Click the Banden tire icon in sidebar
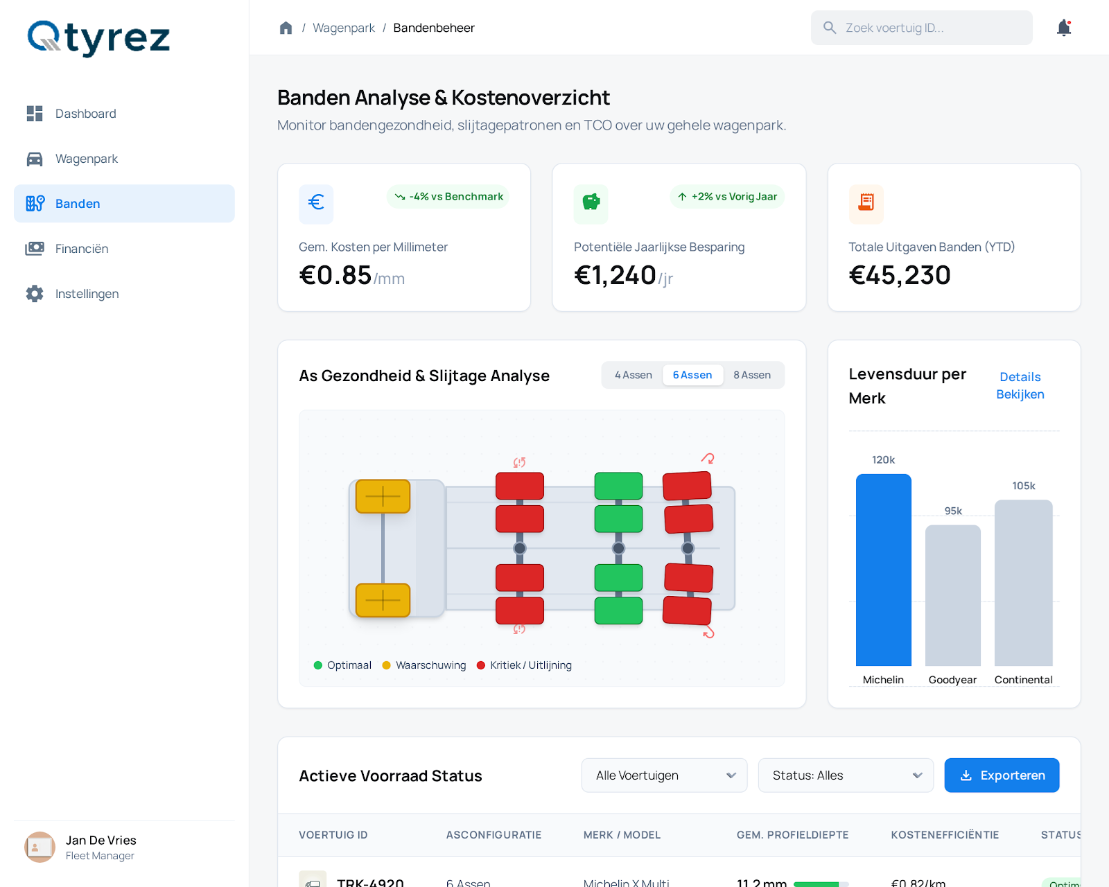The width and height of the screenshot is (1109, 887). point(35,203)
